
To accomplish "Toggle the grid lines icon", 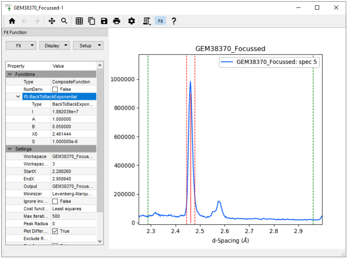I will (79, 21).
